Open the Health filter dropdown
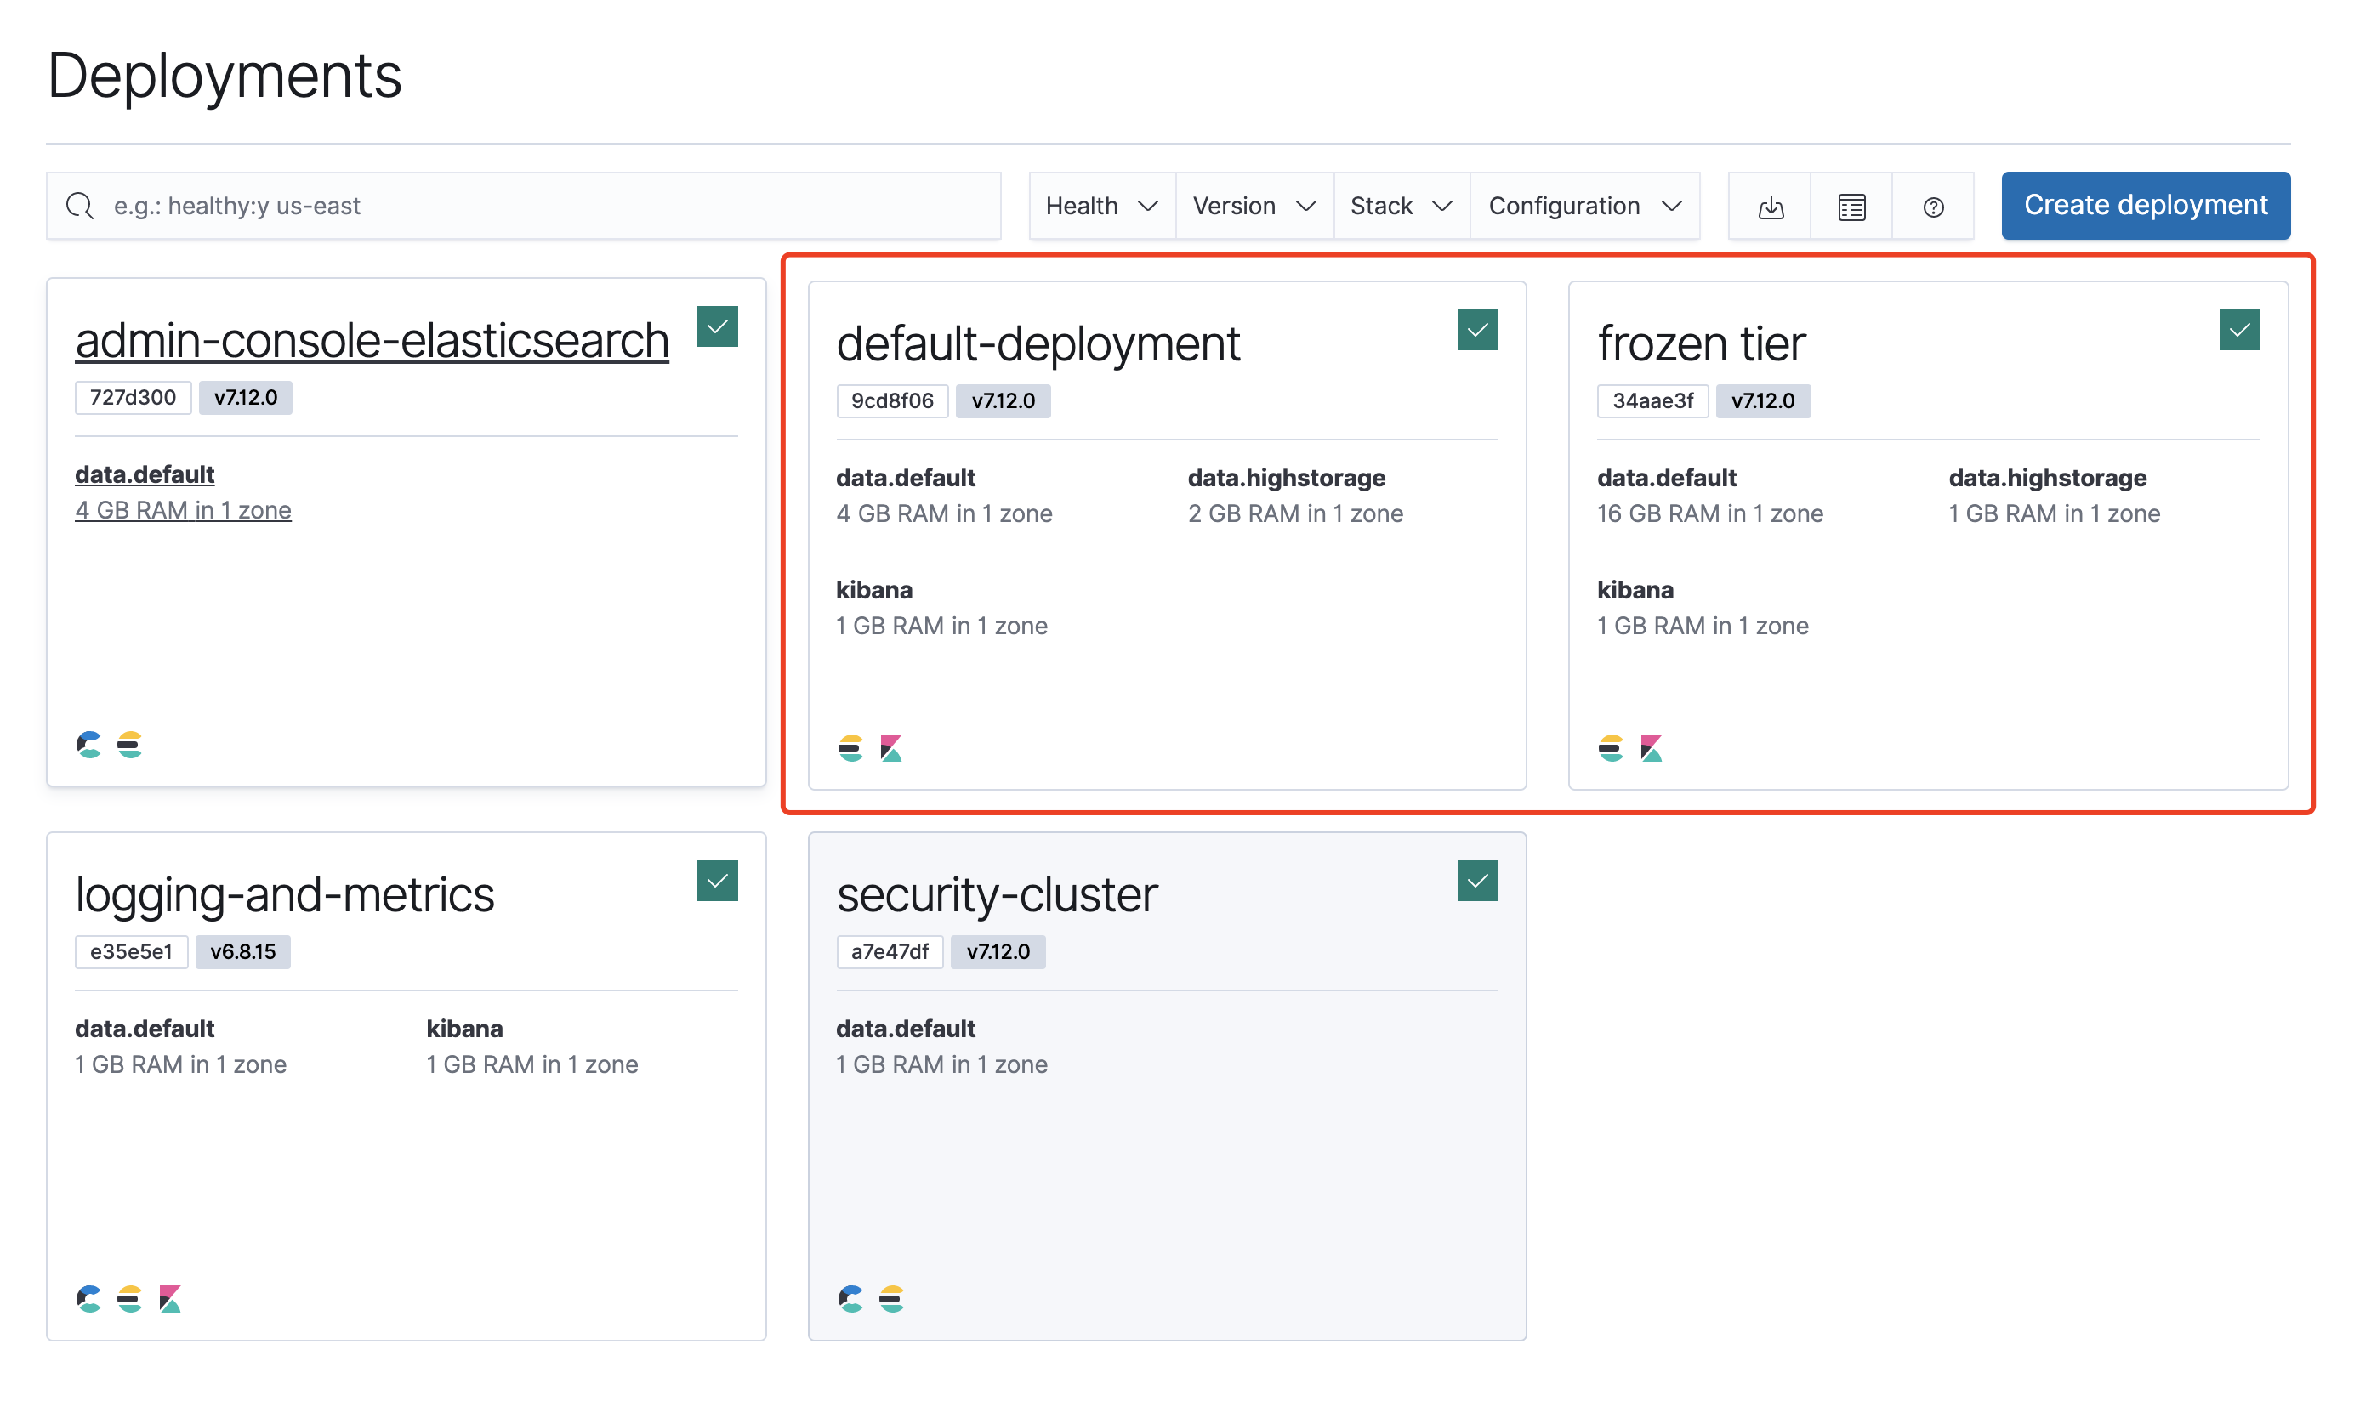2371x1401 pixels. coord(1102,206)
